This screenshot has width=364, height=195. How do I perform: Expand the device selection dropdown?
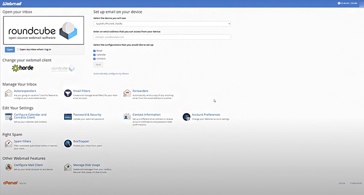click(162, 24)
